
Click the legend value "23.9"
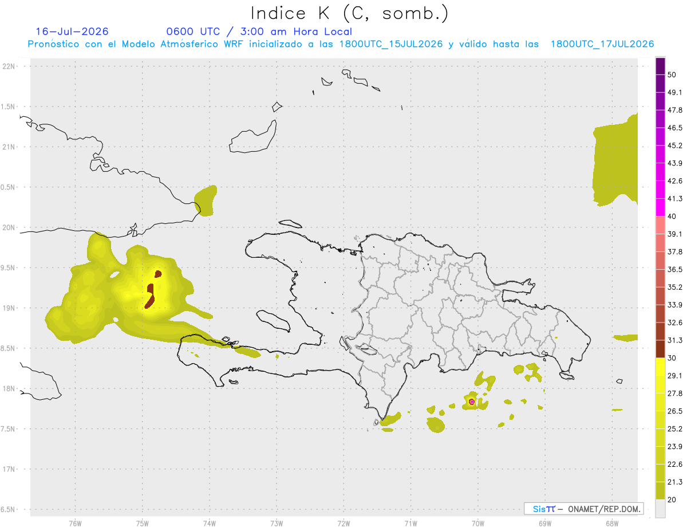pyautogui.click(x=674, y=447)
